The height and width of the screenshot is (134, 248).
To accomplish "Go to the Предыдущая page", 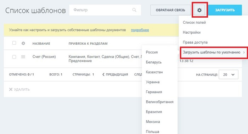I will pos(115,74).
